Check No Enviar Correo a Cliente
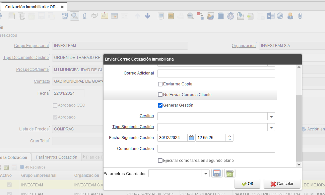The width and height of the screenshot is (325, 195). (x=160, y=95)
